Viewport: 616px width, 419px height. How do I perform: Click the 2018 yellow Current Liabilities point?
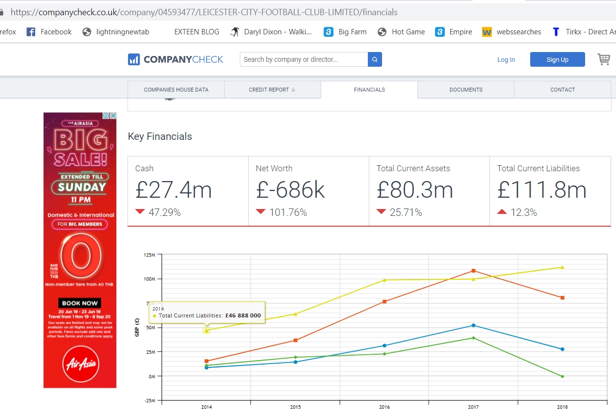click(562, 267)
